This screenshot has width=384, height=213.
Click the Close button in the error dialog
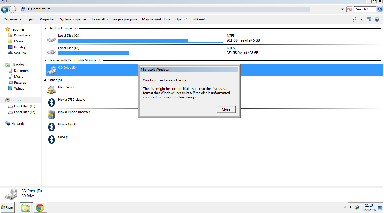pos(226,109)
